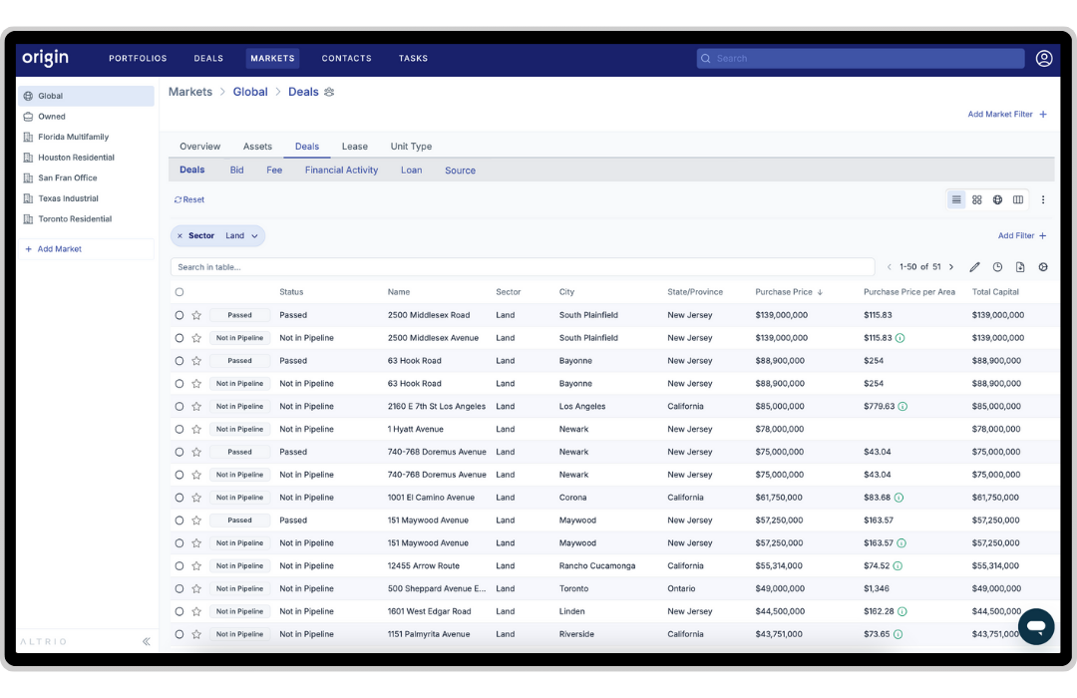This screenshot has height=698, width=1077.
Task: Open the Financial Activity tab
Action: point(341,170)
